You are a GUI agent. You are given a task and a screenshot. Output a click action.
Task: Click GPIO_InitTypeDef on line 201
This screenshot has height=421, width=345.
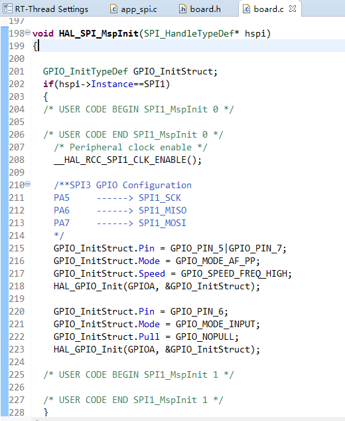tap(86, 71)
